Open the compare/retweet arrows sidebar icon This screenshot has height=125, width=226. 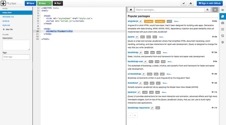coord(223,36)
